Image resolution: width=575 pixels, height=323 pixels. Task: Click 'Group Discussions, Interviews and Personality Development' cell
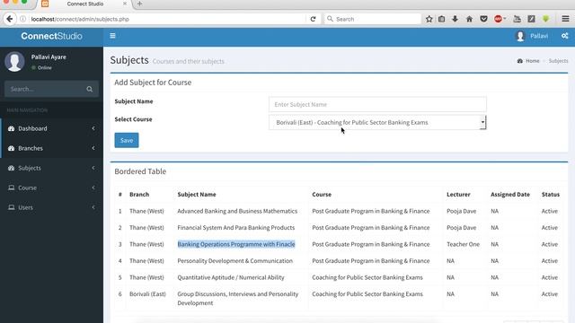tap(237, 299)
